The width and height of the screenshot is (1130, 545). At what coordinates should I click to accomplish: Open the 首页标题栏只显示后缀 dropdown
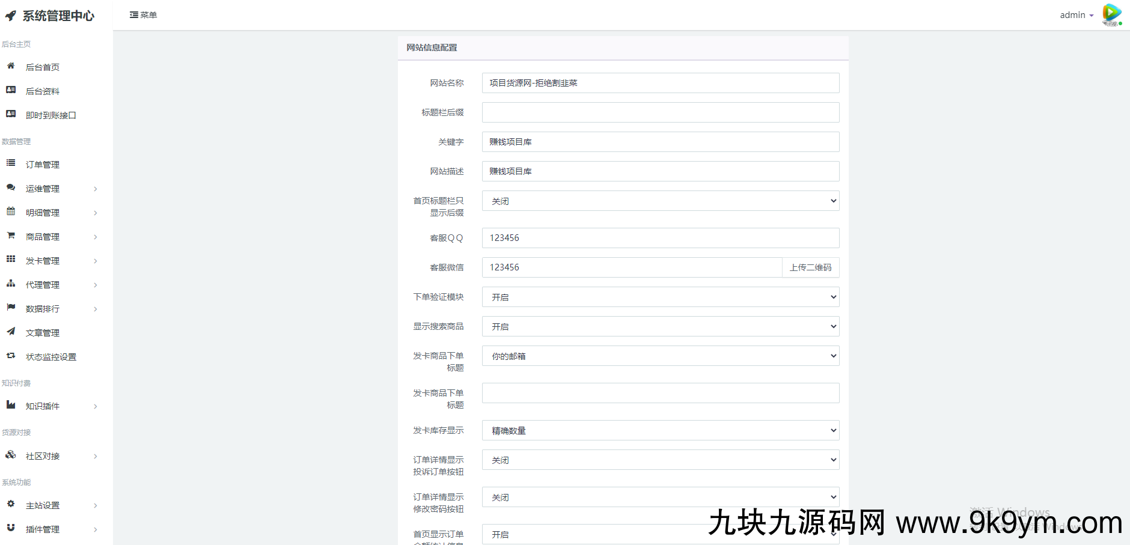(660, 201)
